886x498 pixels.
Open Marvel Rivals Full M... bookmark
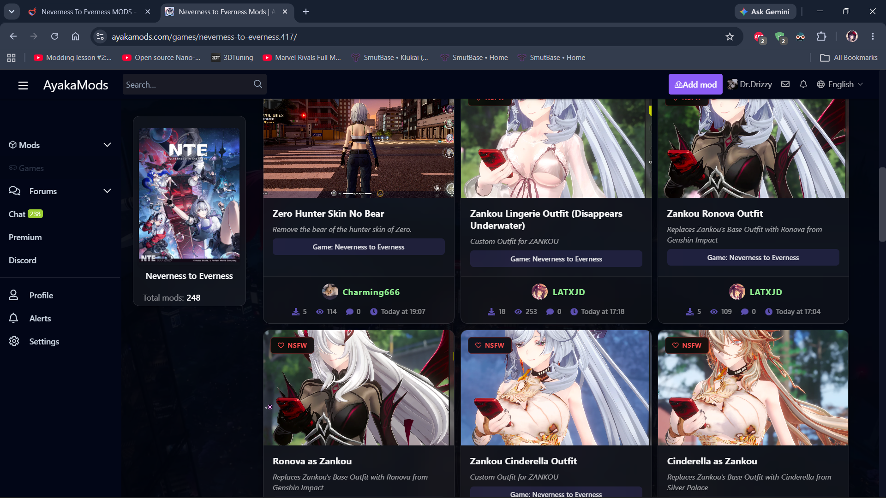[302, 58]
